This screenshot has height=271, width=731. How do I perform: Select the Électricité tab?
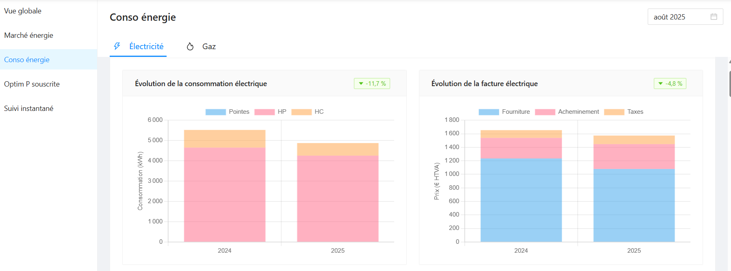tap(146, 47)
